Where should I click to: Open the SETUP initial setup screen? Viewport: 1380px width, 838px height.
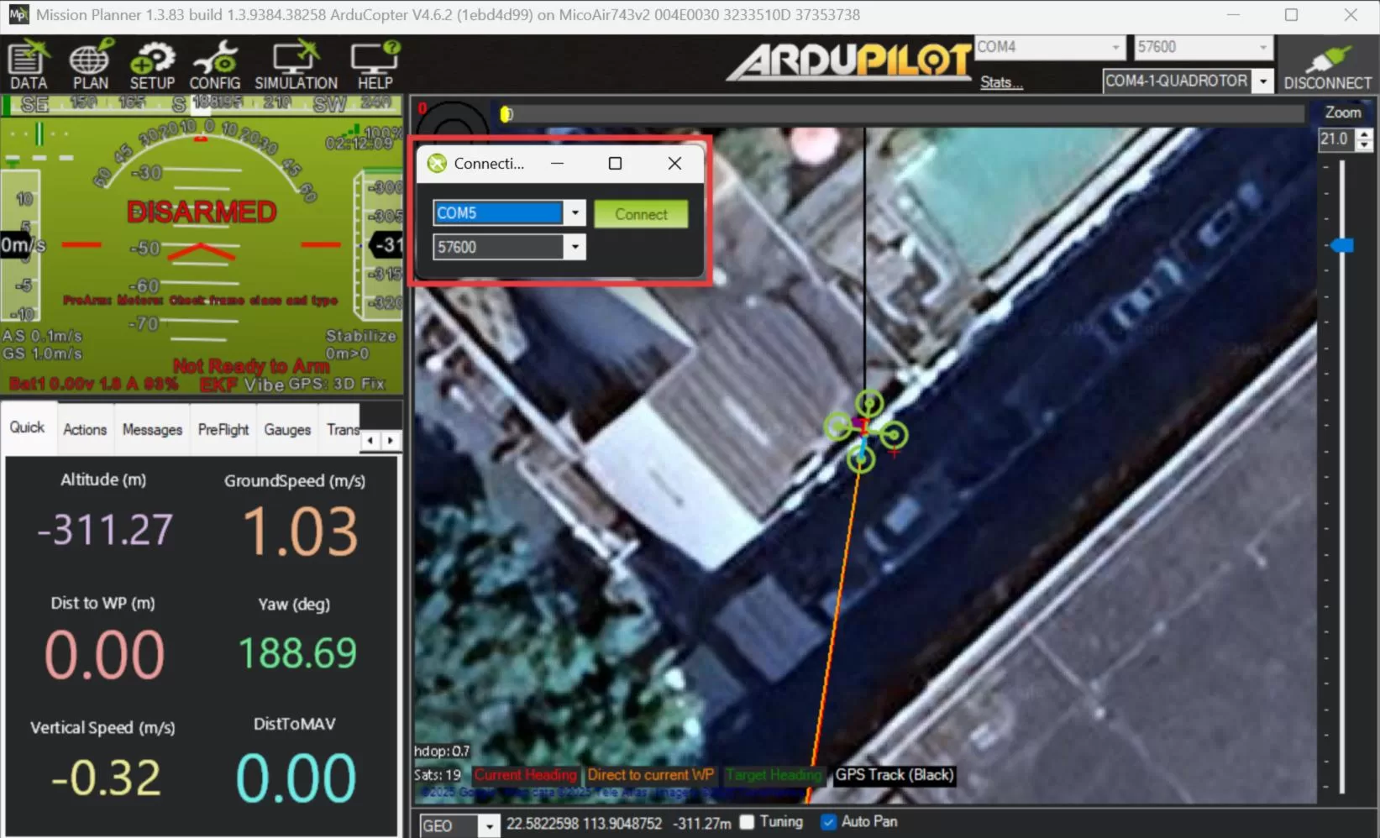pos(152,65)
